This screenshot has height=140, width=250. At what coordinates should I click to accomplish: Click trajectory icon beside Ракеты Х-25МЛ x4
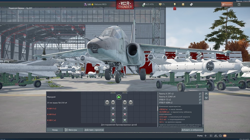point(200,97)
